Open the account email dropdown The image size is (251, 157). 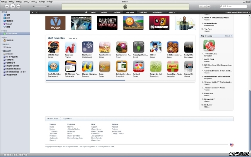[237, 12]
